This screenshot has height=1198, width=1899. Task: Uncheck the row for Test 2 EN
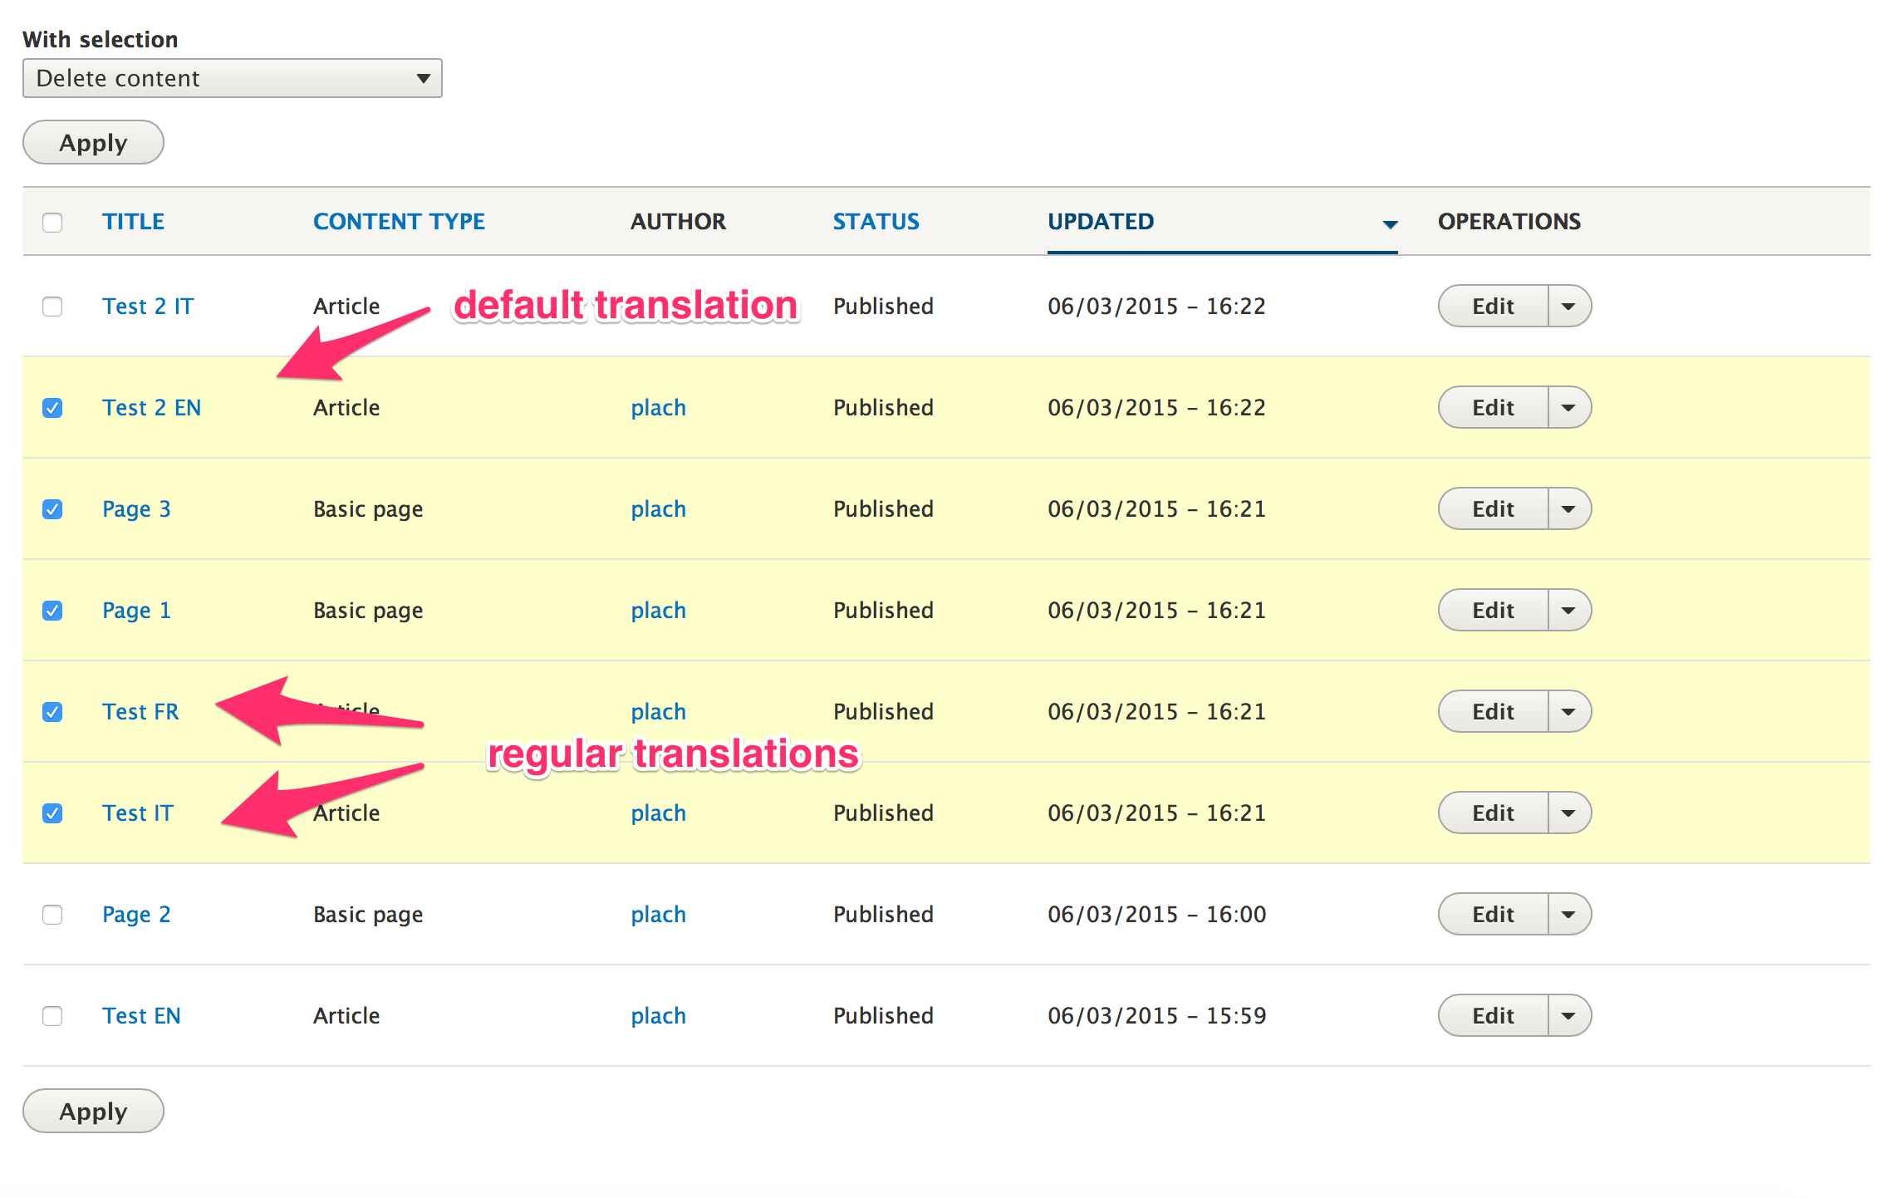pos(52,408)
